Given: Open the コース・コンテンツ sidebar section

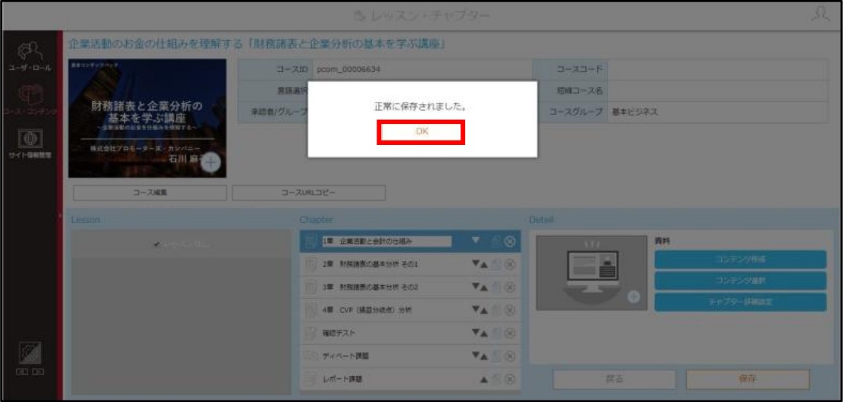Looking at the screenshot, I should pyautogui.click(x=30, y=100).
